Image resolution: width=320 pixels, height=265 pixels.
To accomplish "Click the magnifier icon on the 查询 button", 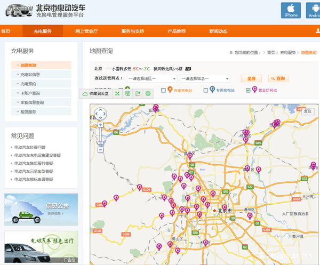I will pyautogui.click(x=273, y=78).
